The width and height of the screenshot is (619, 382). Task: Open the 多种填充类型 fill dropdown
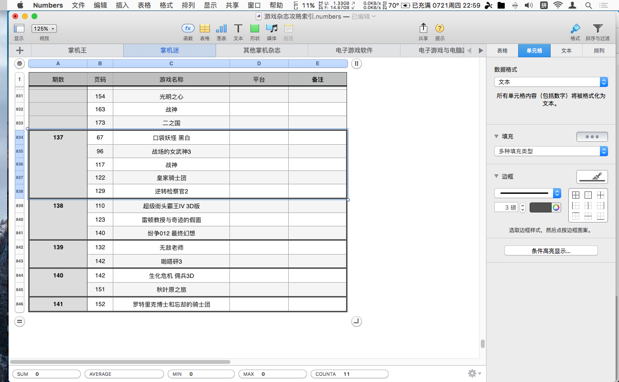(x=551, y=151)
